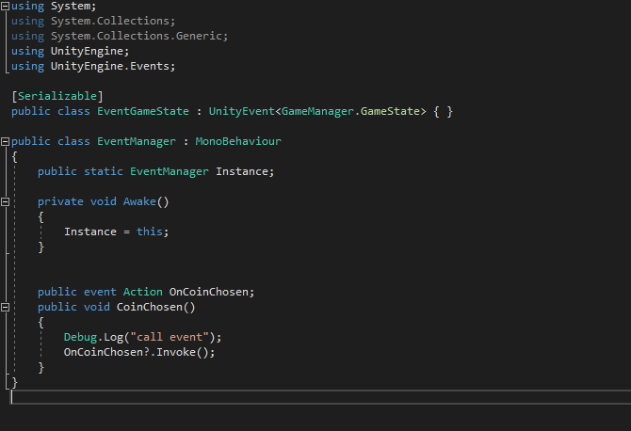Click the 'Serializable' attribute

click(x=57, y=96)
